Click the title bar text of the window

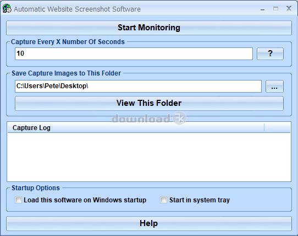[77, 9]
